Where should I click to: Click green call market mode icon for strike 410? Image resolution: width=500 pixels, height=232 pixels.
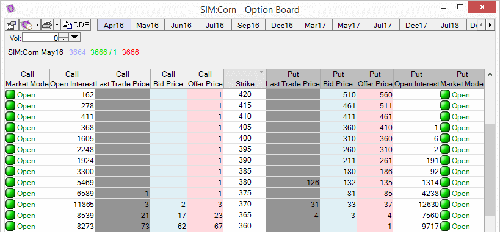point(11,116)
